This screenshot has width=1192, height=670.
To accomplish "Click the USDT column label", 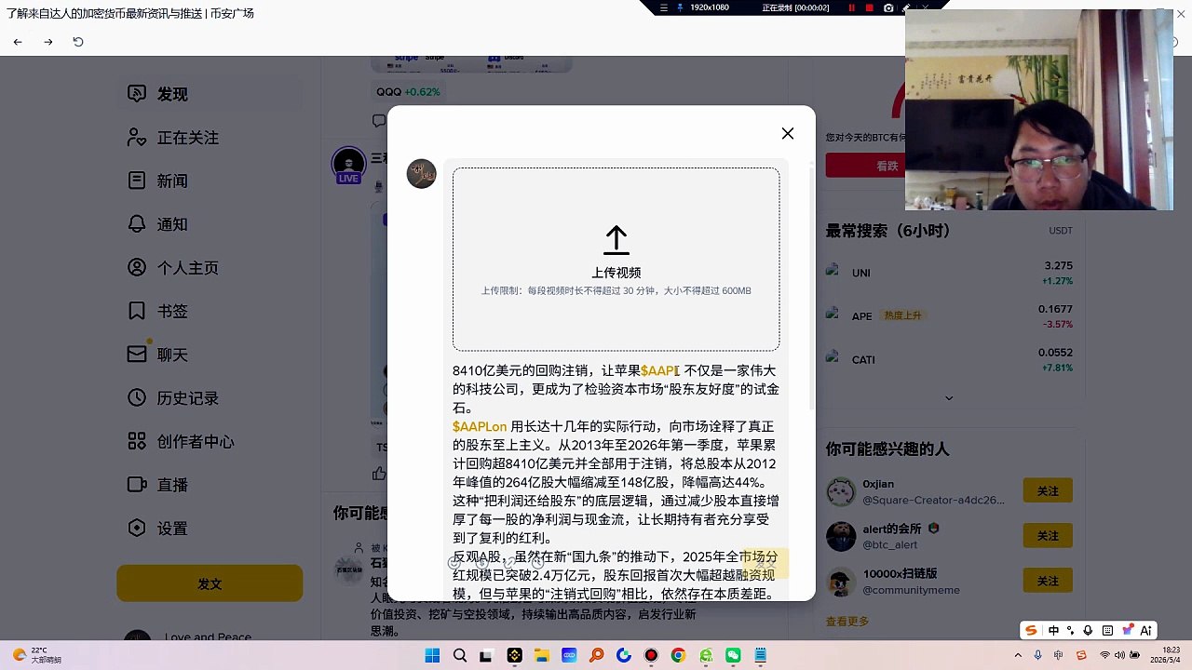I will 1061,231.
